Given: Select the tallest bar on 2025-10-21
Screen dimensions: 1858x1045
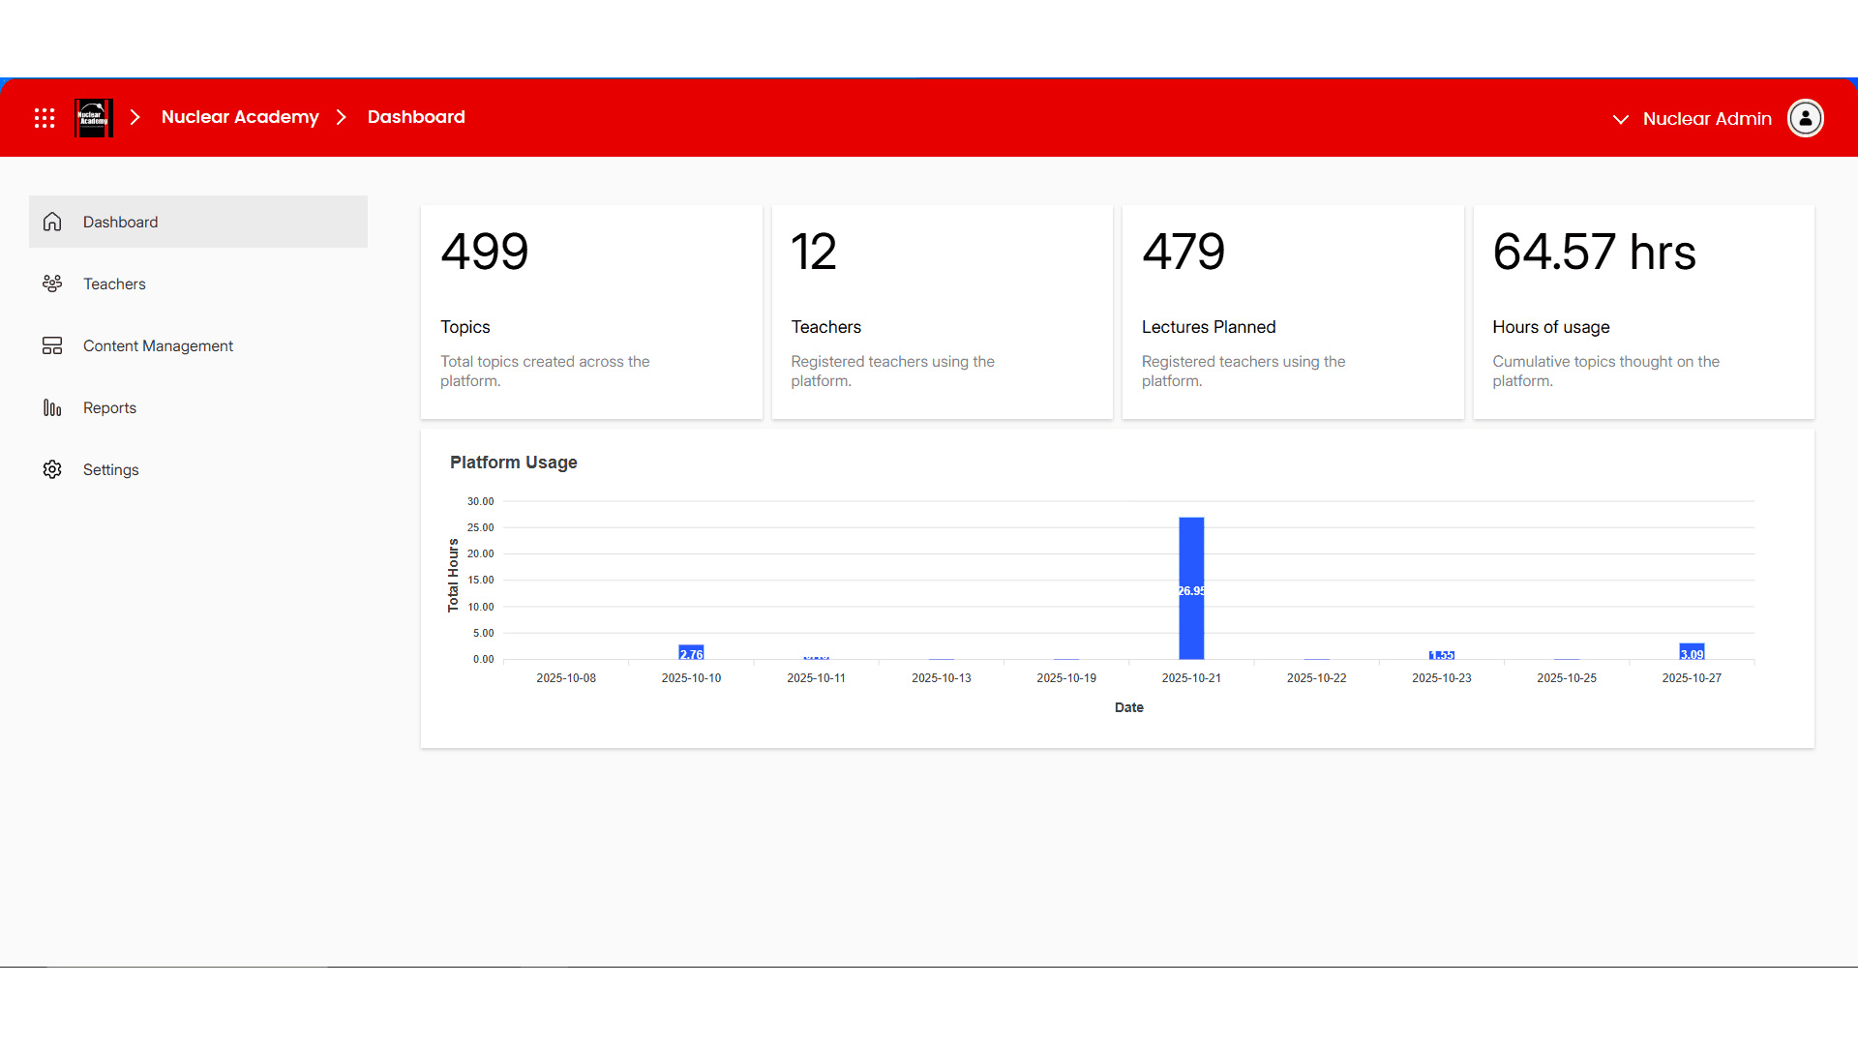Looking at the screenshot, I should coord(1191,588).
